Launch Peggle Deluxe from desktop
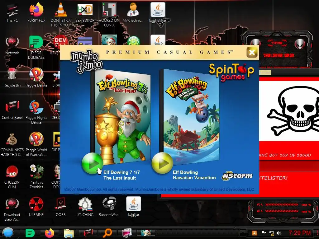The height and width of the screenshot is (239, 319). click(36, 77)
